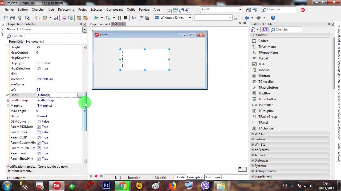
Task: Select the arrow pointer tool in Palette d'outils
Action: pos(265,29)
